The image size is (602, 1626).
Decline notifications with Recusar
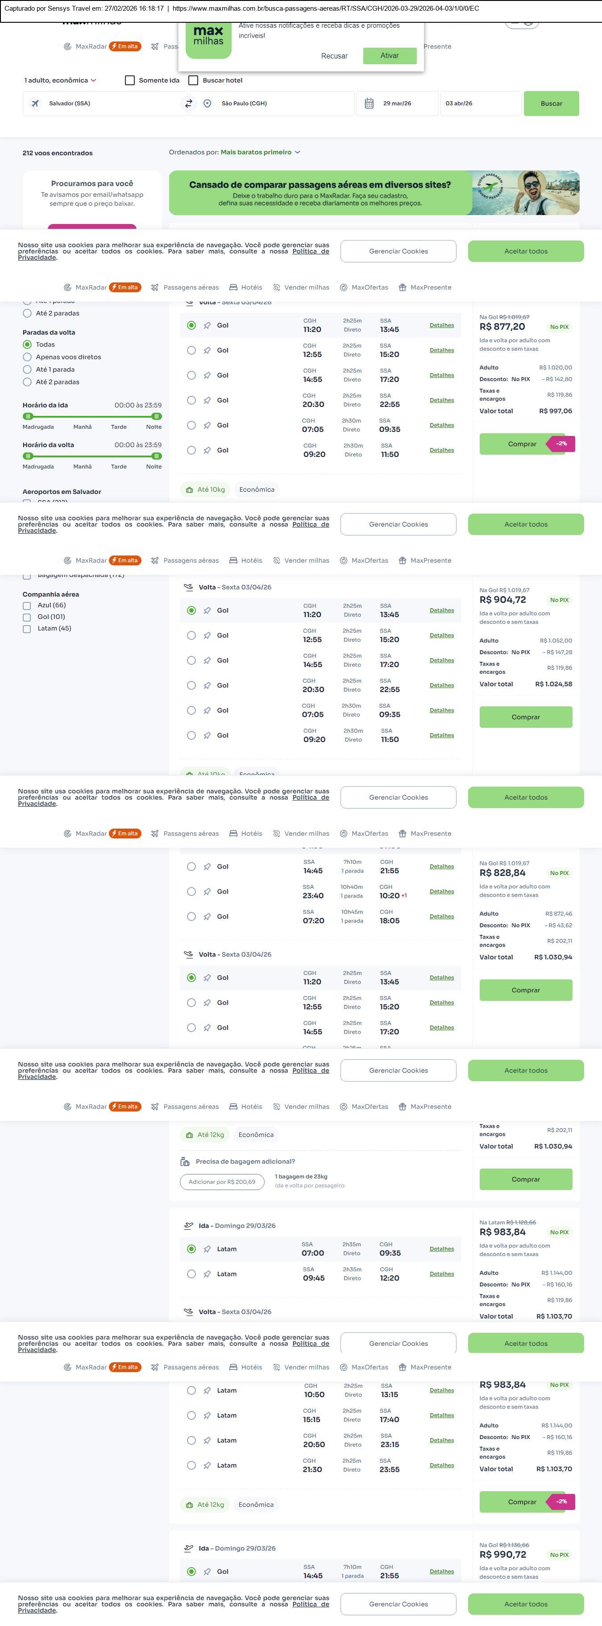click(x=334, y=56)
